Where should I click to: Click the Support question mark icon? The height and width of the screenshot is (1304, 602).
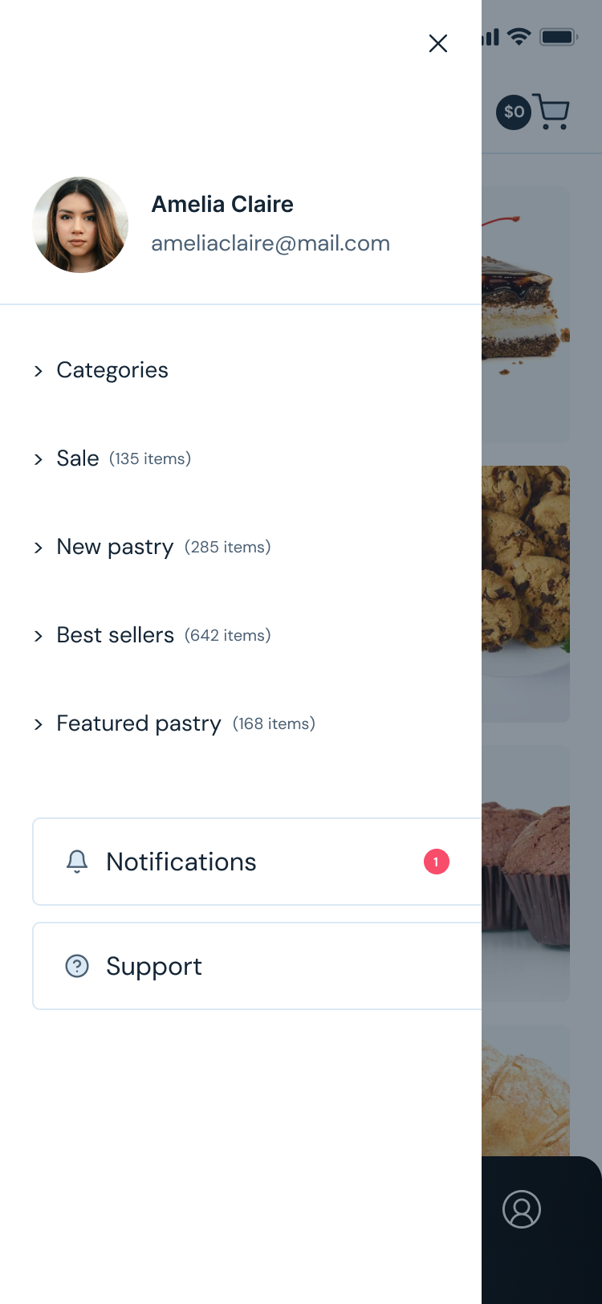click(77, 966)
